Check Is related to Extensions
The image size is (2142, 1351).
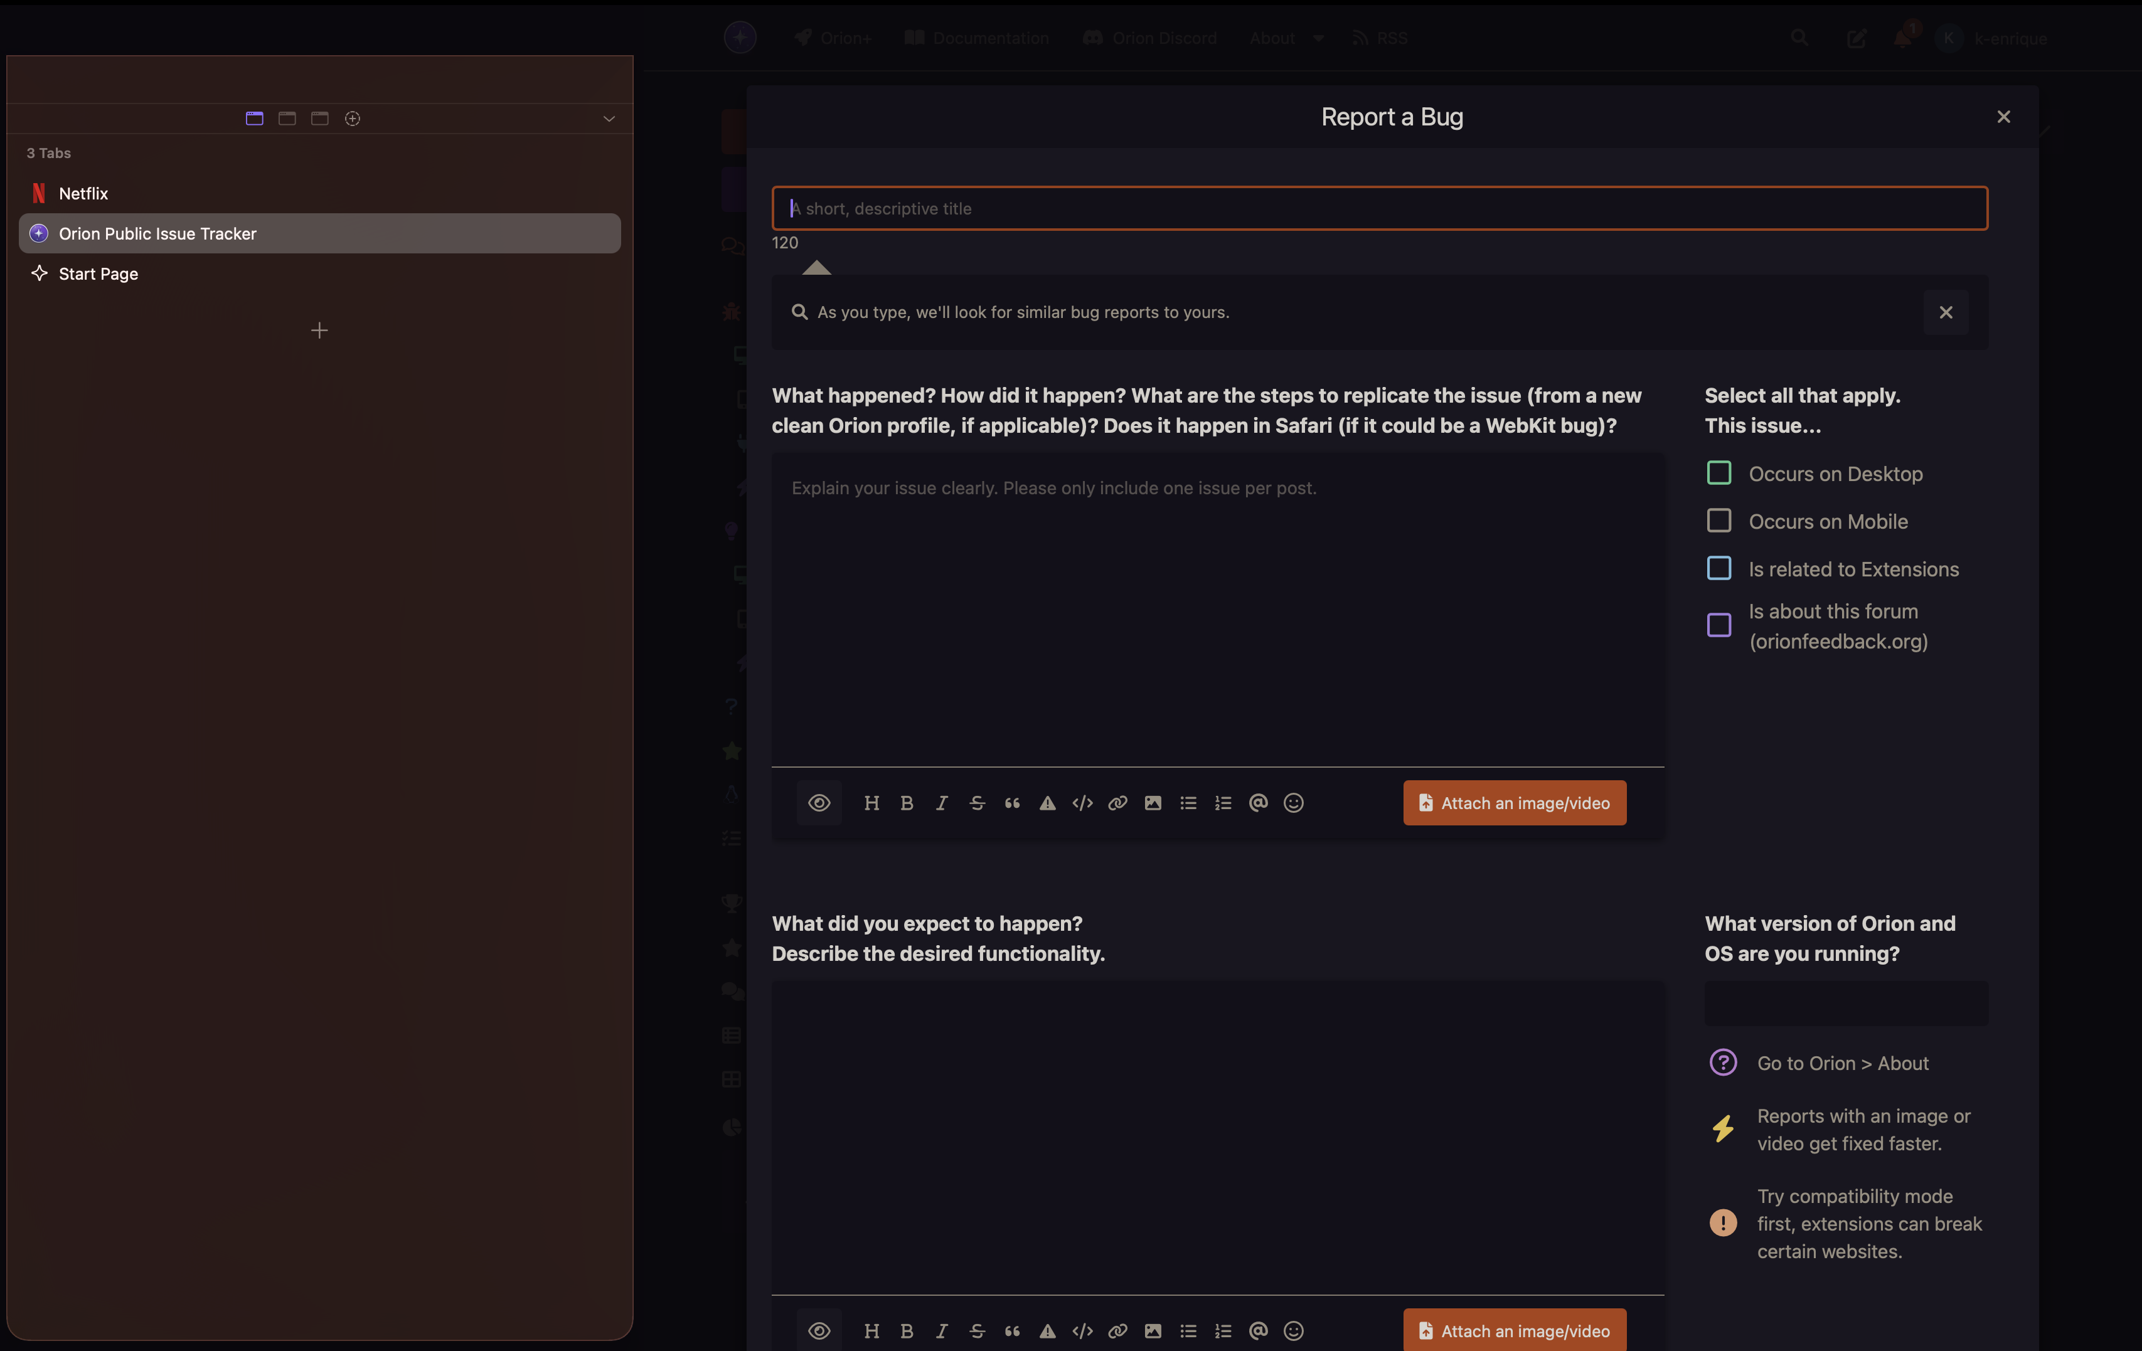click(1718, 568)
